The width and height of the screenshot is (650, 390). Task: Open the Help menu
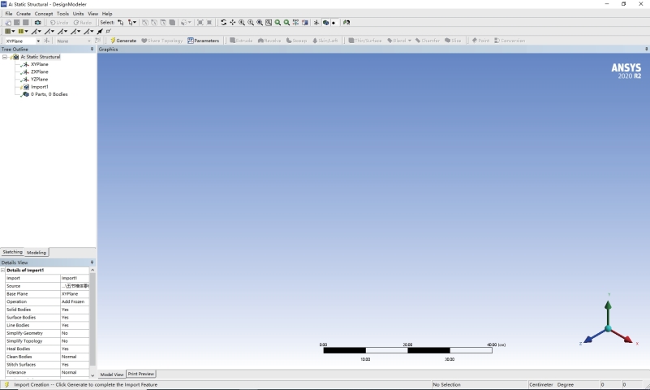[x=107, y=13]
